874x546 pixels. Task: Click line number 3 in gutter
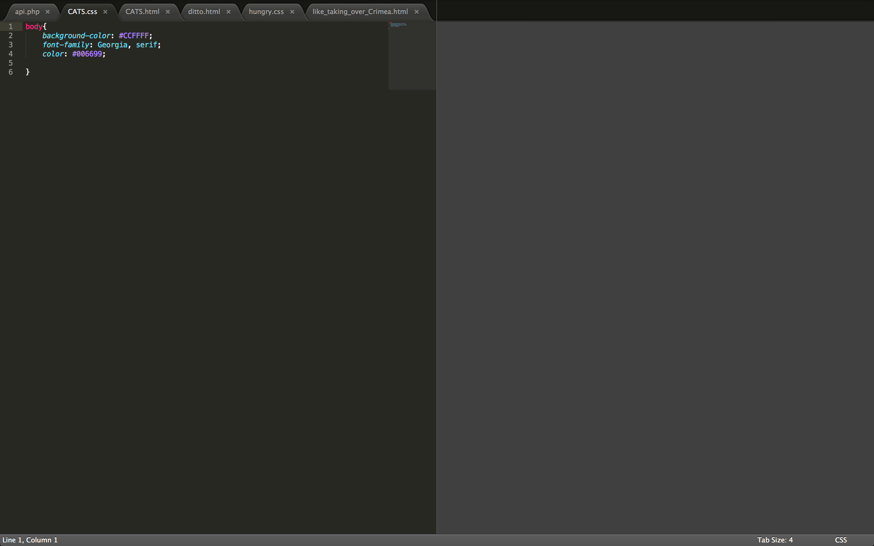coord(11,45)
